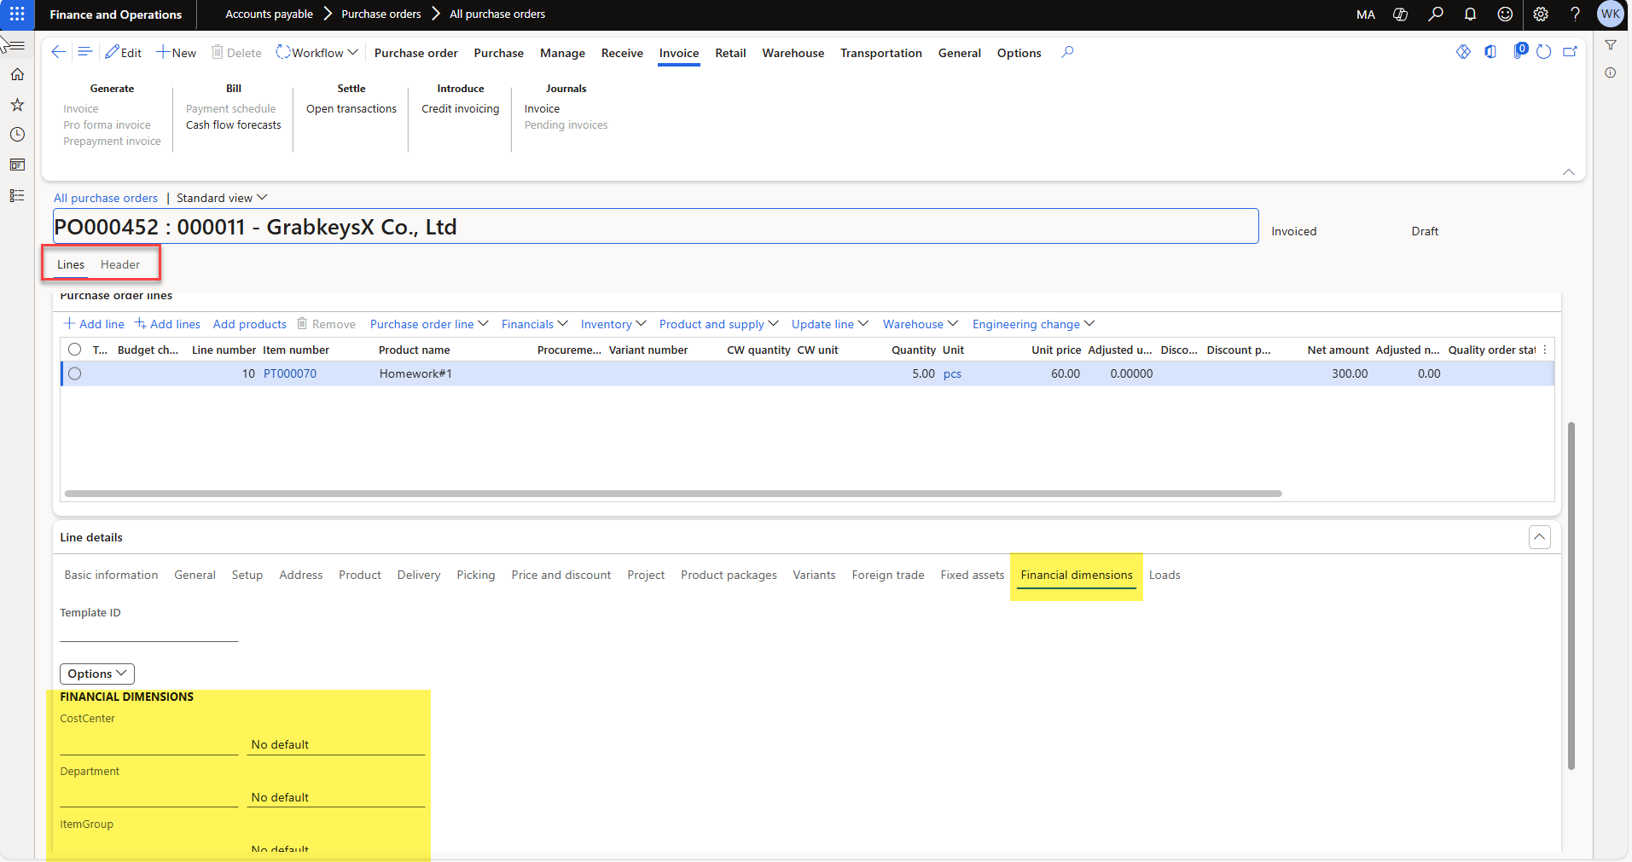This screenshot has height=862, width=1632.
Task: Show the list view icon beside back arrow
Action: 85,52
